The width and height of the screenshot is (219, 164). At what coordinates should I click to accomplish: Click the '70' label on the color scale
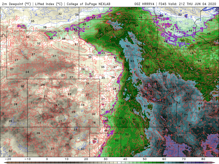pyautogui.click(x=184, y=159)
